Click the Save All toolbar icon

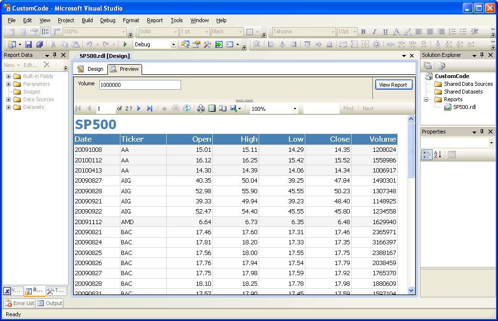point(39,44)
